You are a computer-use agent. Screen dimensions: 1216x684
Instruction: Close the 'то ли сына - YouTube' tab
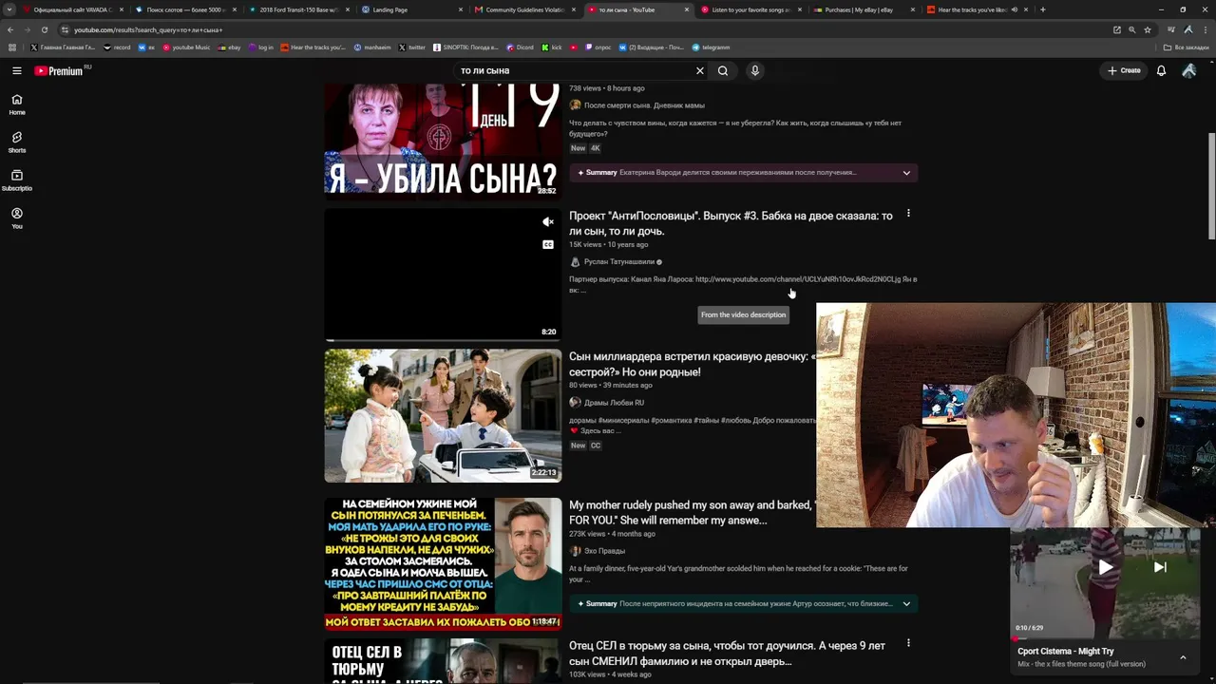686,9
